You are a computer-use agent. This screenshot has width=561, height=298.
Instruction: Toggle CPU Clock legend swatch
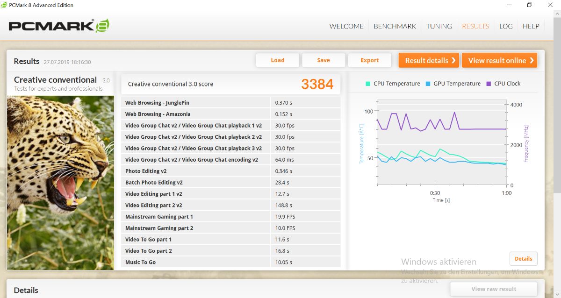click(x=489, y=84)
